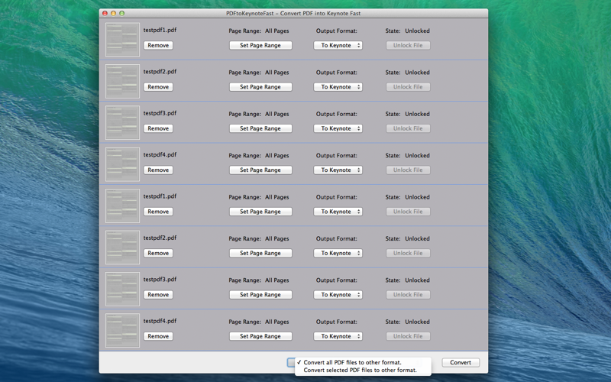Click the Convert button

[461, 362]
